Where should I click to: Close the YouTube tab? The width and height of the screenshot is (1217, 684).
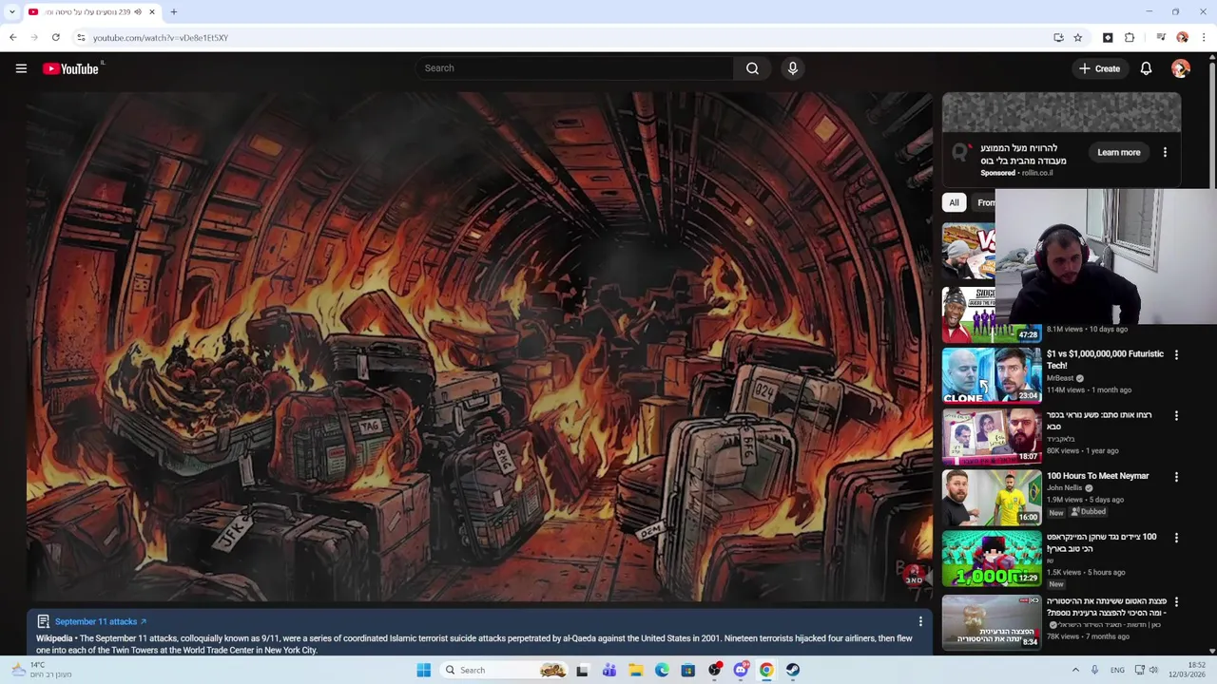coord(151,12)
